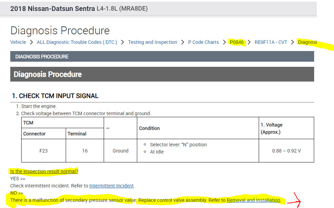Go to ALL Diagnostic Trouble Codes breadcrumb

(x=77, y=42)
